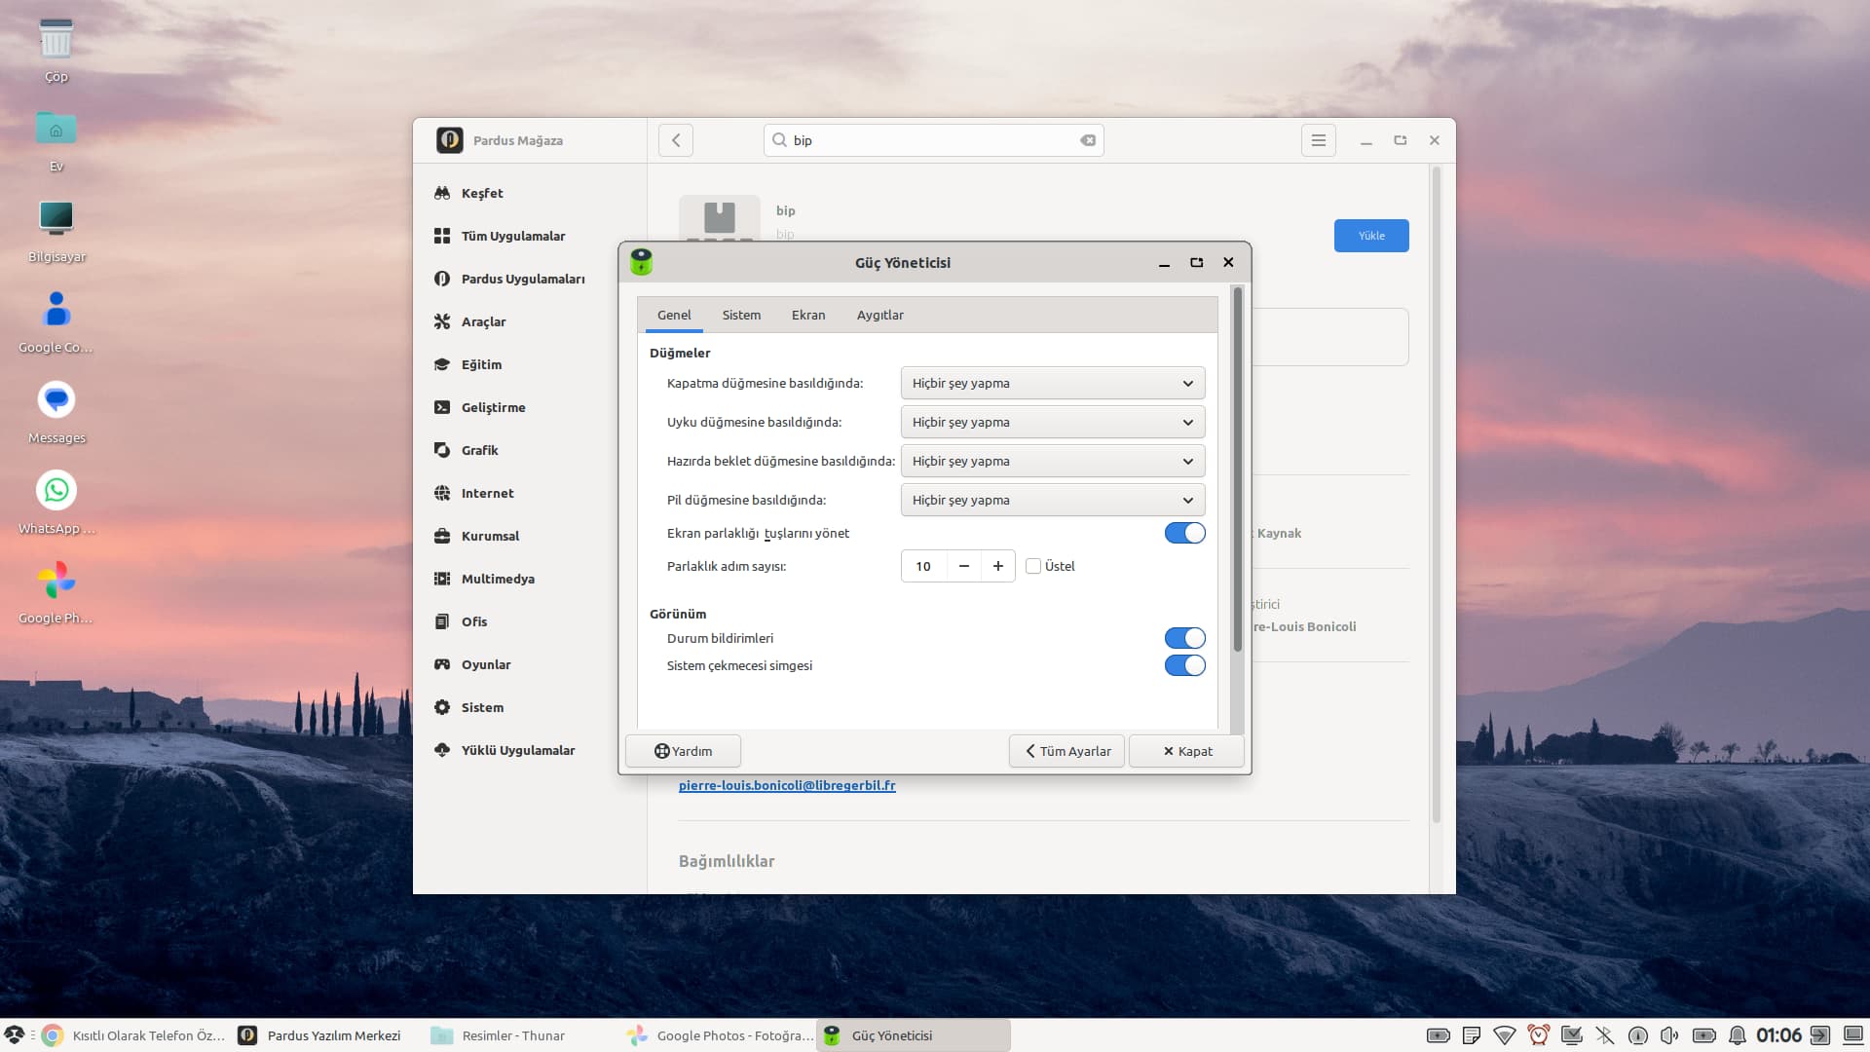The width and height of the screenshot is (1870, 1052).
Task: Check the Üstel checkbox
Action: click(x=1033, y=566)
